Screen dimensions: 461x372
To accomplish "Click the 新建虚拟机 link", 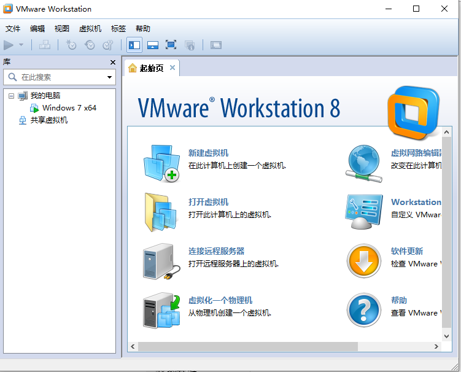I will click(208, 153).
